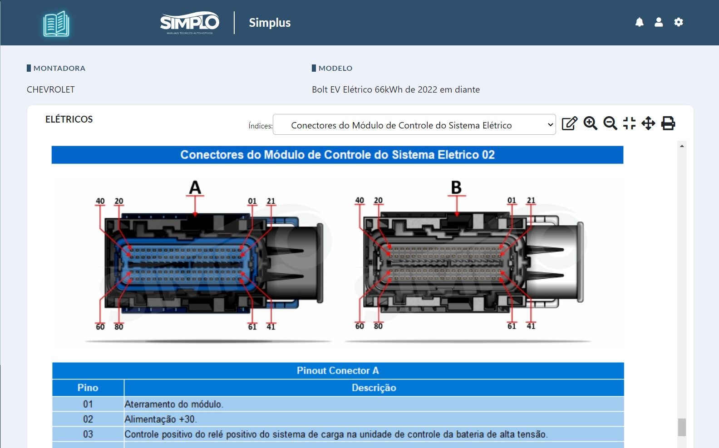Print the connector diagram

coord(668,123)
